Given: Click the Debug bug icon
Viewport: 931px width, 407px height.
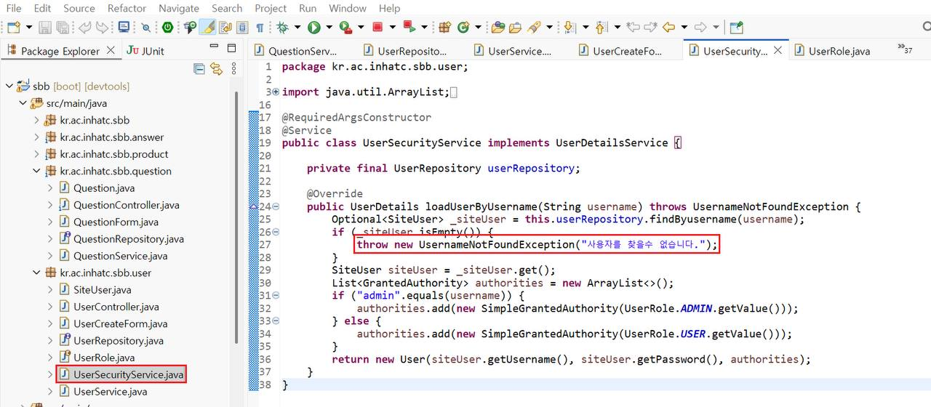Looking at the screenshot, I should coord(282,28).
